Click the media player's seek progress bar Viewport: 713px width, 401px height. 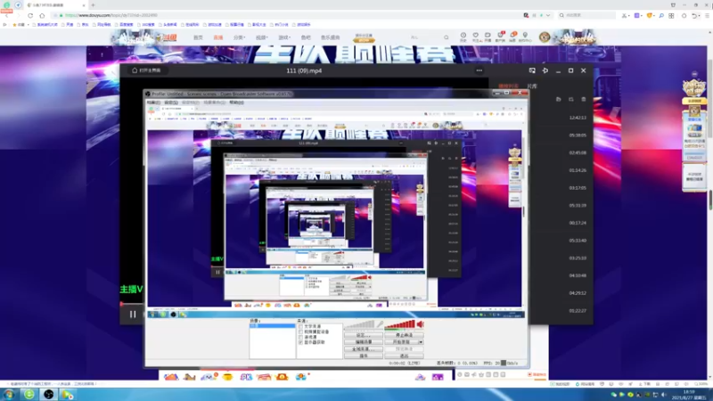[132, 304]
